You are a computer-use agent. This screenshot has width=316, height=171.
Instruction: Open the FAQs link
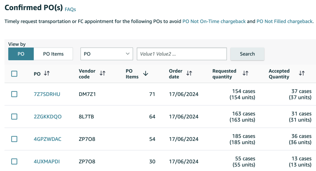tap(70, 10)
